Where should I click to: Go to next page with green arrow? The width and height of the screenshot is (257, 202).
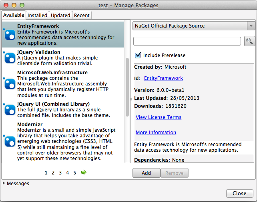pyautogui.click(x=84, y=172)
